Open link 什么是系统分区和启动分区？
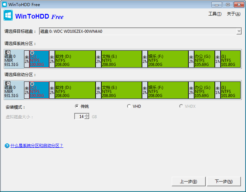The height and width of the screenshot is (192, 246). point(37,146)
